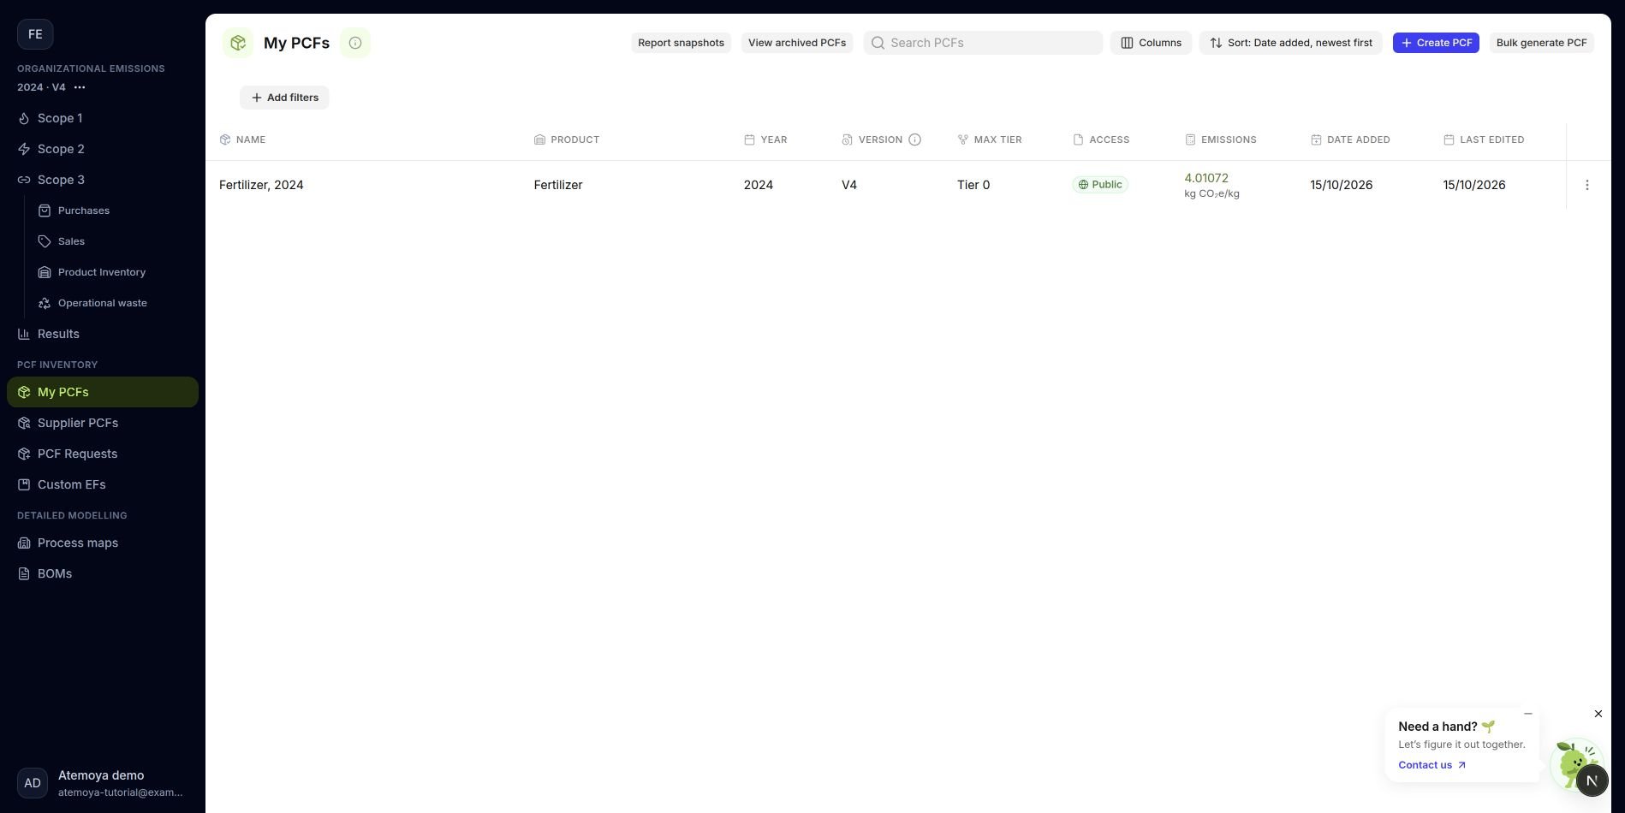Click the Emissions column header
The height and width of the screenshot is (813, 1625).
click(x=1220, y=139)
